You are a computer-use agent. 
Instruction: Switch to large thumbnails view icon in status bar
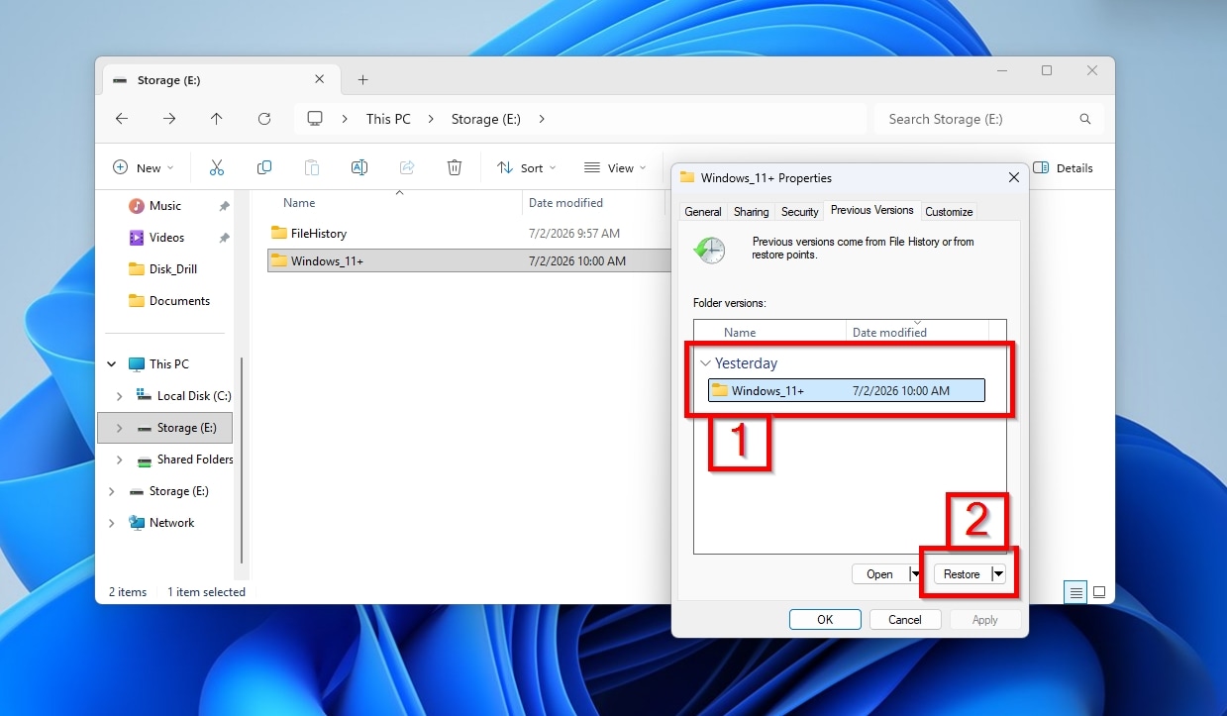(1098, 592)
